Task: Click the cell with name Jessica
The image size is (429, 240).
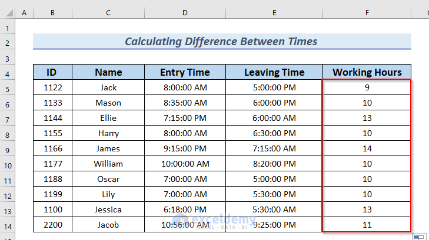Action: click(x=108, y=210)
